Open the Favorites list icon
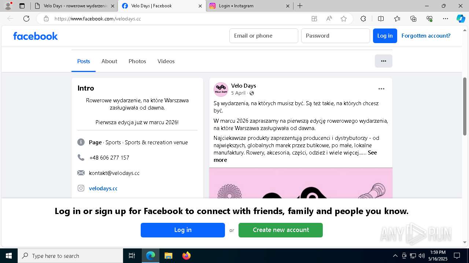Screen dimensions: 469x263 click(397, 19)
